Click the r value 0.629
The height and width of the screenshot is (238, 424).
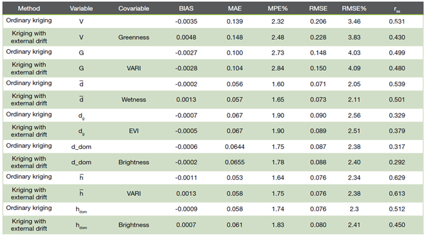(x=397, y=177)
